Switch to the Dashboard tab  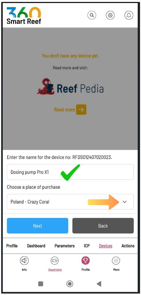pyautogui.click(x=36, y=246)
